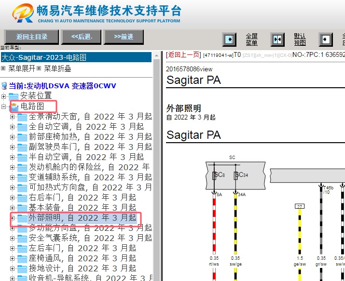Click the folder icon for 全景滑动天窗
Image resolution: width=345 pixels, height=281 pixels.
[22, 117]
